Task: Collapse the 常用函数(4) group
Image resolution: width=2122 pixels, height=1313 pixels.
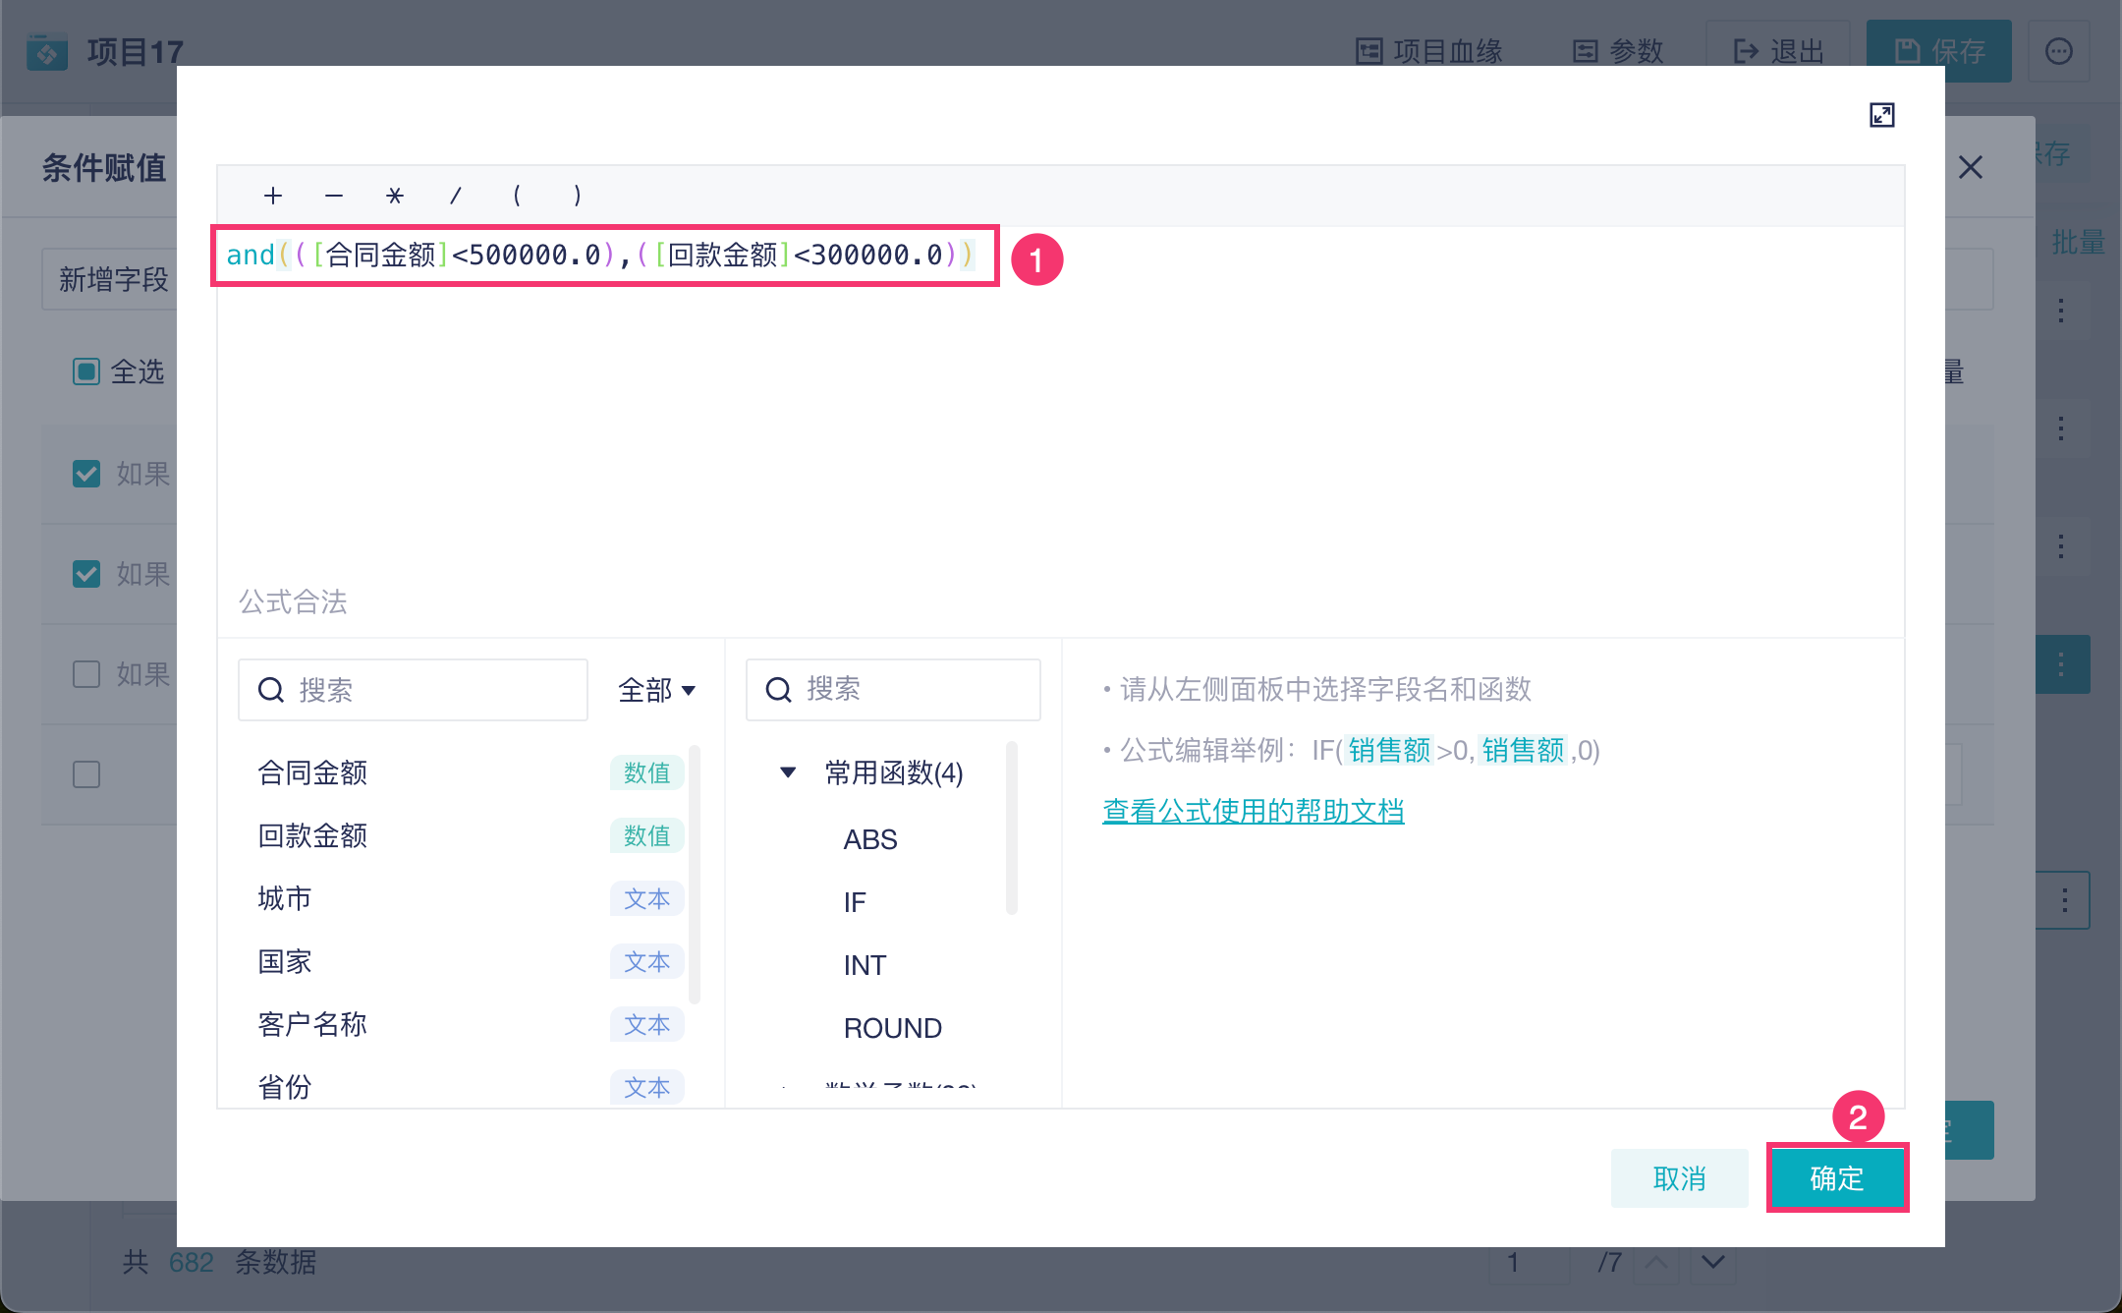Action: (788, 772)
